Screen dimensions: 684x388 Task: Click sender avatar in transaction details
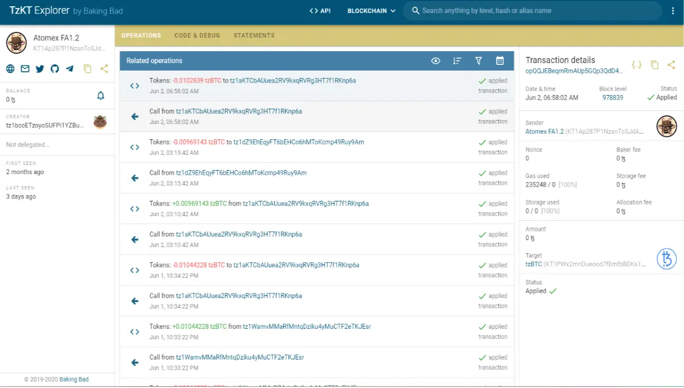click(x=666, y=126)
